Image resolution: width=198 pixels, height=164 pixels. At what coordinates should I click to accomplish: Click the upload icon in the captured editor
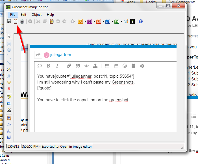pos(95,66)
